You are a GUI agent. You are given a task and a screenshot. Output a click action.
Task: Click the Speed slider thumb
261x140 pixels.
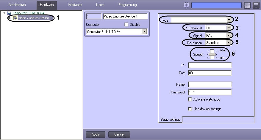(x=212, y=54)
